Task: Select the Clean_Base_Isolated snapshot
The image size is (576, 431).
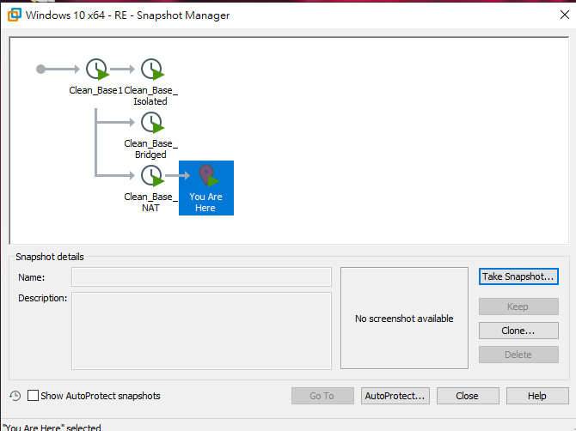Action: point(151,70)
